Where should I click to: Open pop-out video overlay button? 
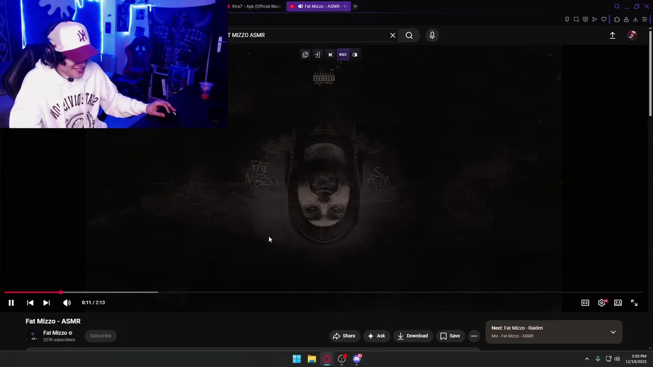pos(305,55)
